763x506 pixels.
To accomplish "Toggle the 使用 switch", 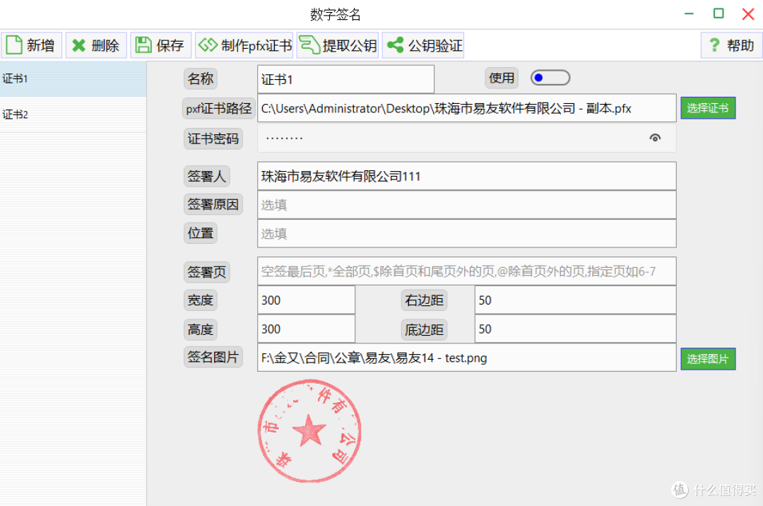I will [550, 78].
